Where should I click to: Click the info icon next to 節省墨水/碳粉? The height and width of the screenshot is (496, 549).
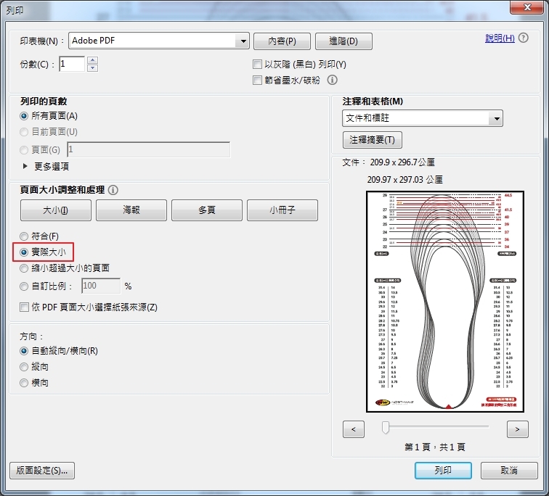[x=333, y=80]
